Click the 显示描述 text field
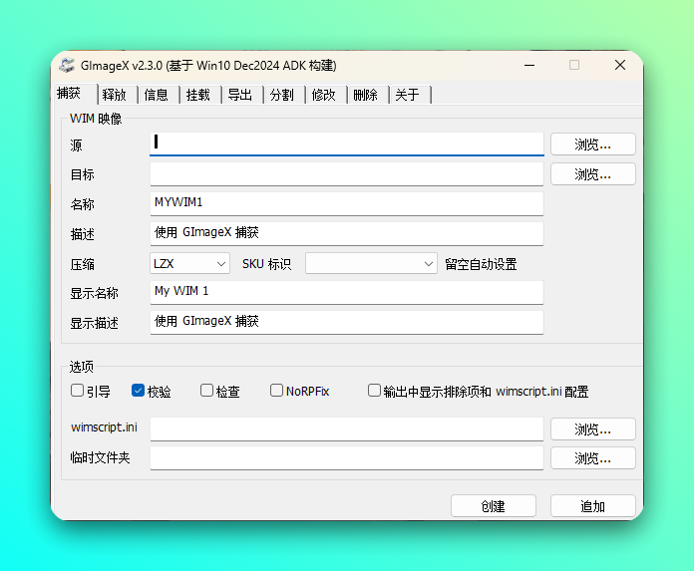 [347, 323]
